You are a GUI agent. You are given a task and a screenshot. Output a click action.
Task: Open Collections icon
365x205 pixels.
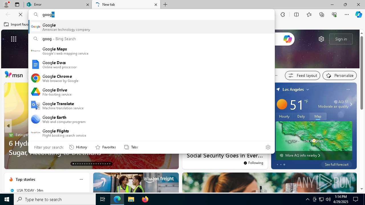(322, 15)
